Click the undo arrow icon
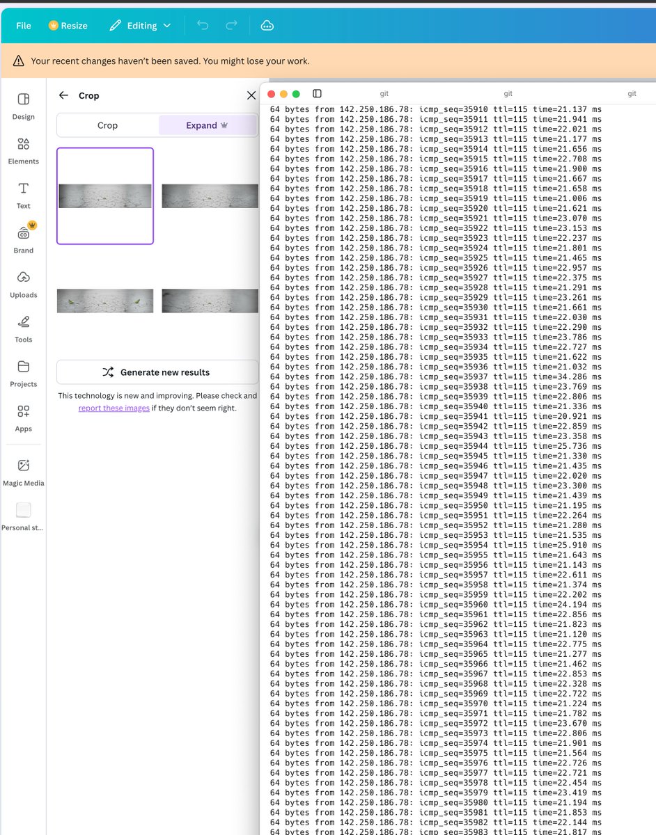Viewport: 656px width, 835px height. coord(203,26)
